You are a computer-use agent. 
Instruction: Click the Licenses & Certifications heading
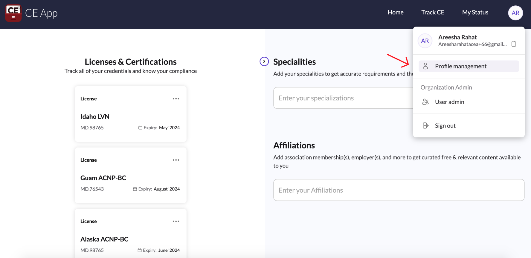[x=131, y=62]
